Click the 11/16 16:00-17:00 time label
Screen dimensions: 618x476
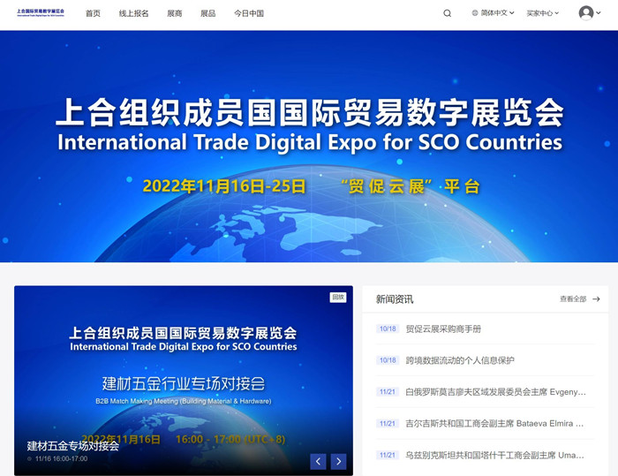pyautogui.click(x=61, y=458)
